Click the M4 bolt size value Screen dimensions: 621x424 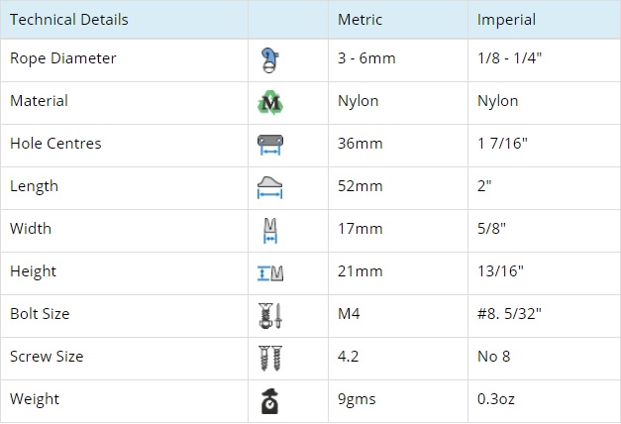349,314
